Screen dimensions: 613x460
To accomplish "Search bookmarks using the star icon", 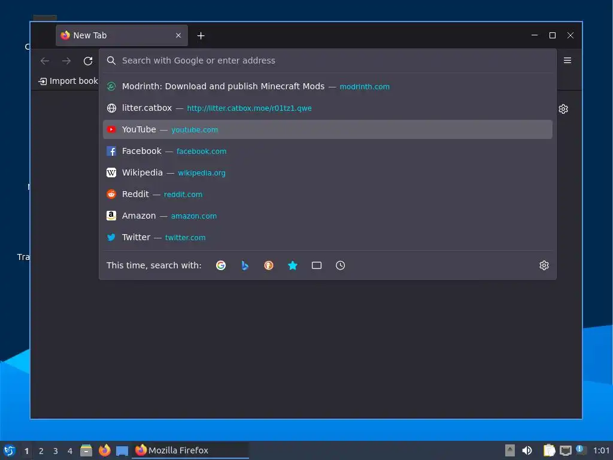I will (292, 265).
